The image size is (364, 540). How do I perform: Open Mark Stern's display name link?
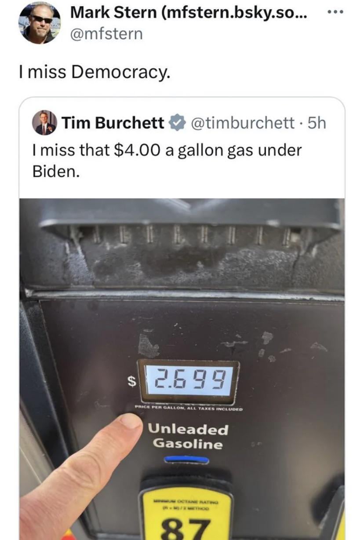click(189, 13)
